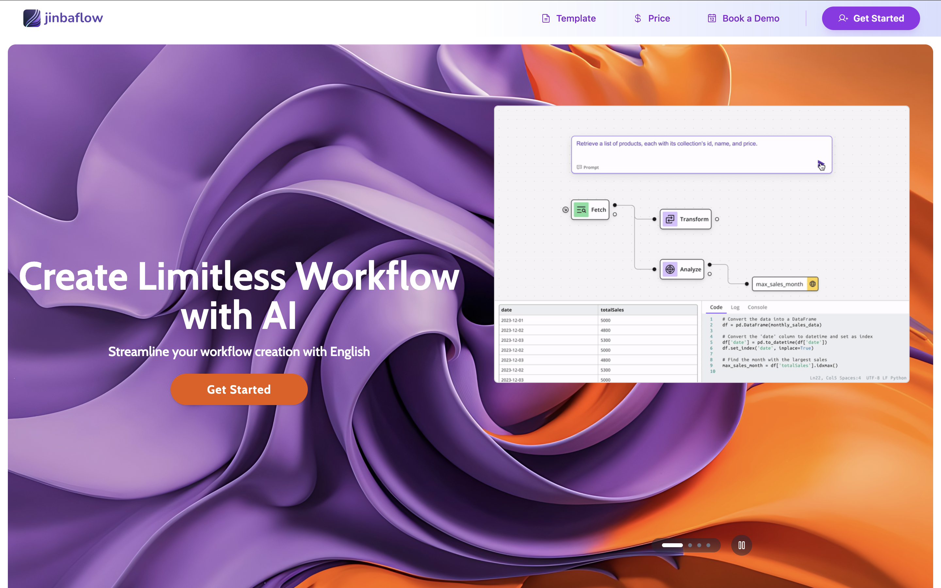
Task: Click the green Fetch node icon
Action: pyautogui.click(x=581, y=210)
